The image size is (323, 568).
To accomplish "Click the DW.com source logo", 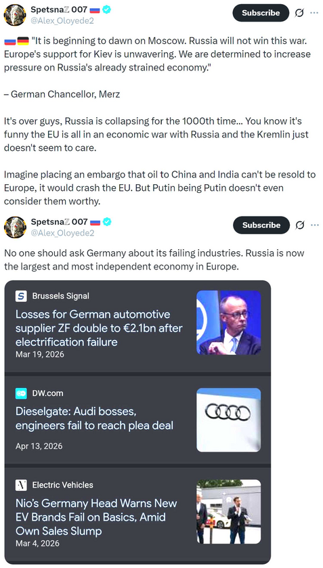I will coord(22,393).
